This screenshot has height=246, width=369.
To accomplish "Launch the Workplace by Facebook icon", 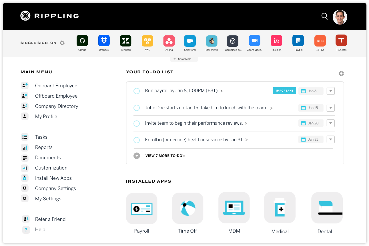I will coord(233,41).
